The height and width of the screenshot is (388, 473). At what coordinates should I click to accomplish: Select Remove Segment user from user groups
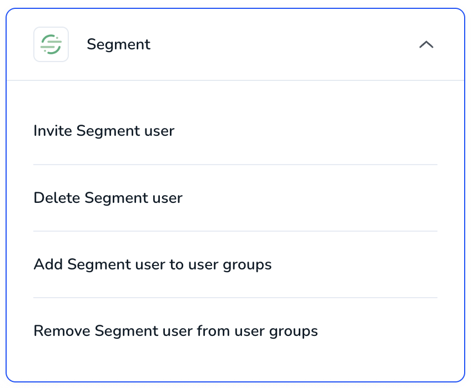tap(175, 331)
